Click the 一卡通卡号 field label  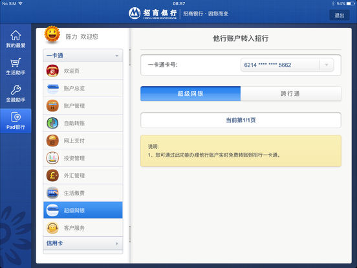tap(162, 65)
